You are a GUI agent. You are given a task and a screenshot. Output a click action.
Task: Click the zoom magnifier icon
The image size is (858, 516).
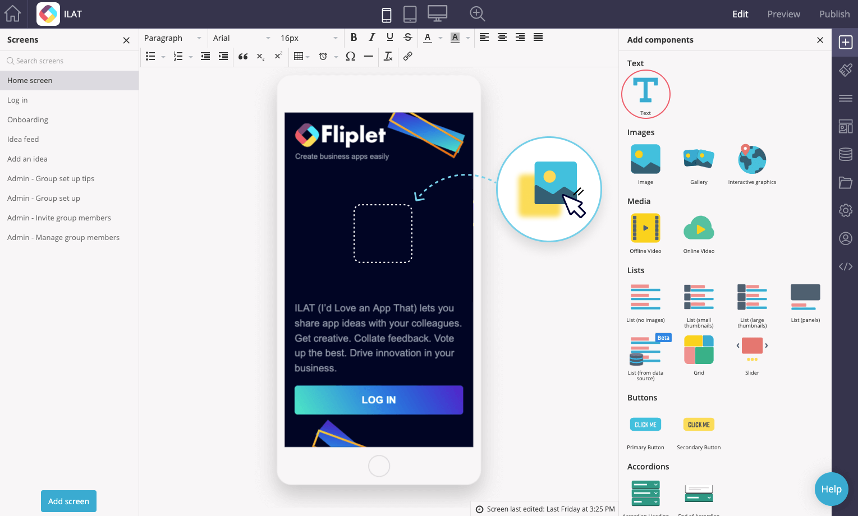coord(478,13)
